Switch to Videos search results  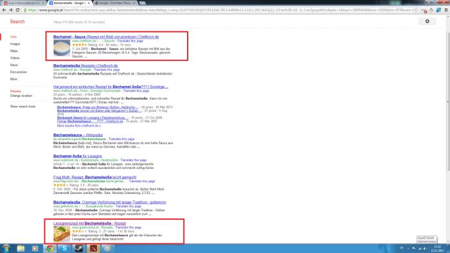coord(15,58)
